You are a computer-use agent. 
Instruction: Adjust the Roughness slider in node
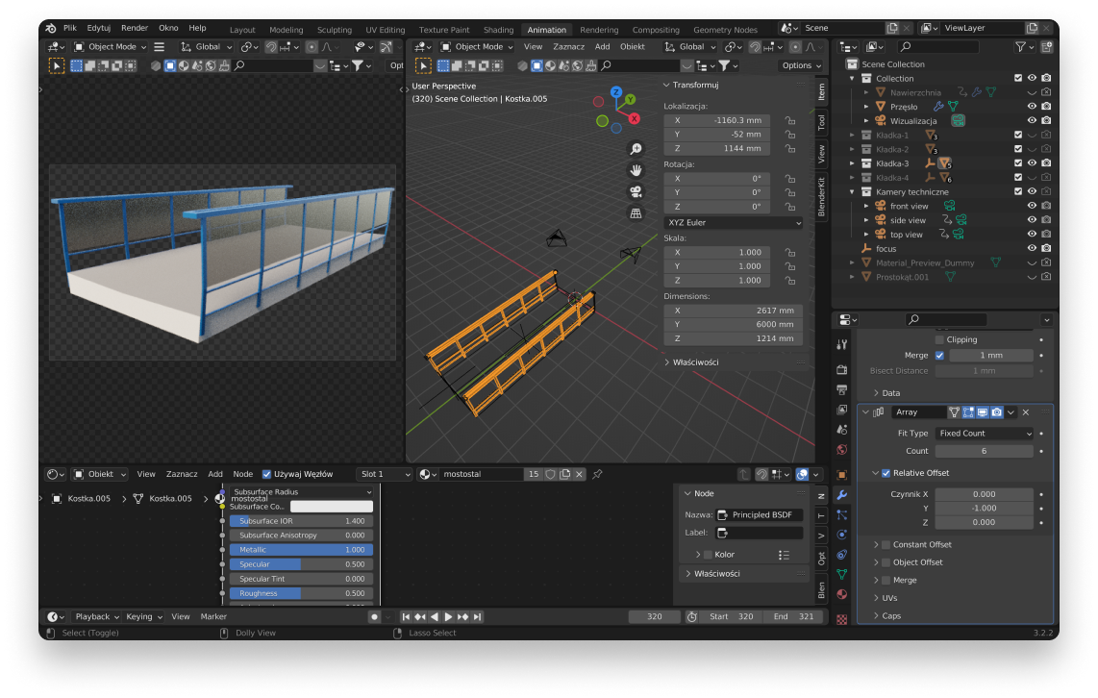[301, 593]
